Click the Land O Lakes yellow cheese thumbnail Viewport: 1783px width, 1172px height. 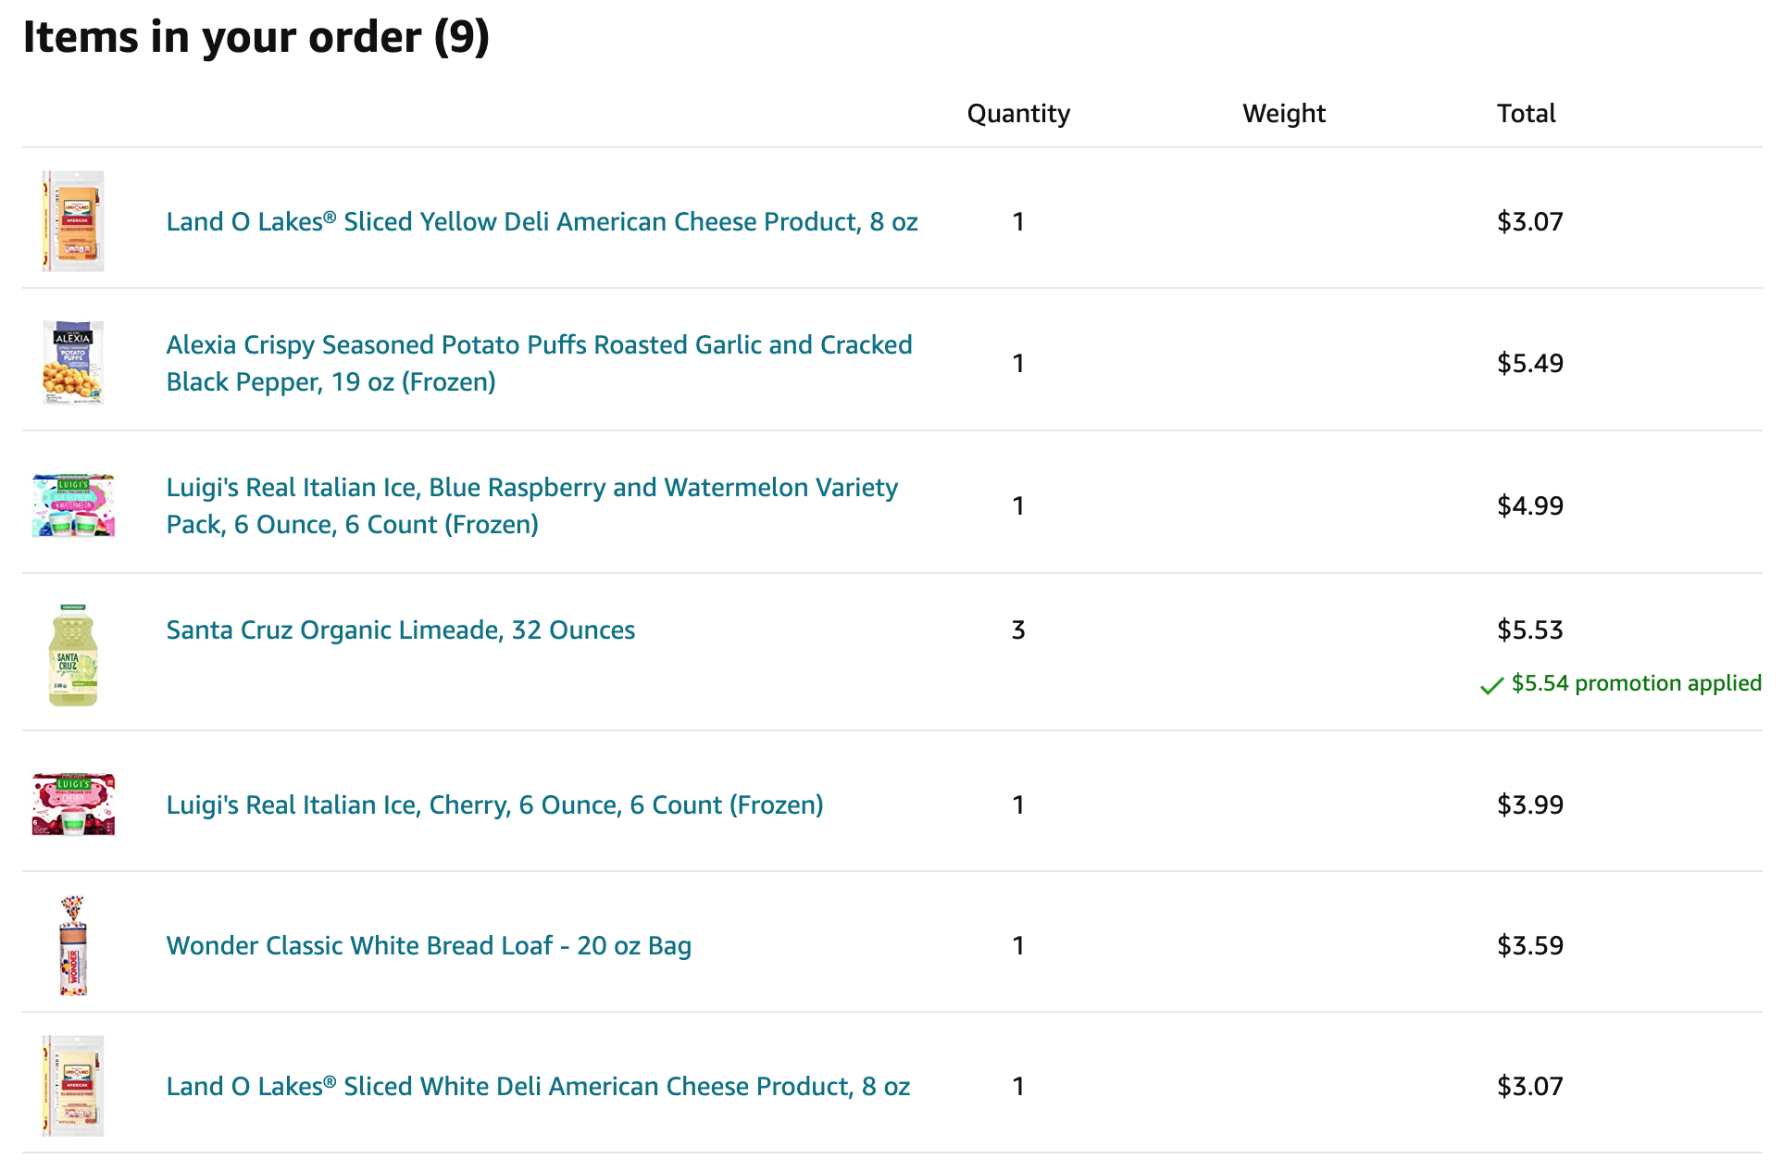click(x=73, y=221)
